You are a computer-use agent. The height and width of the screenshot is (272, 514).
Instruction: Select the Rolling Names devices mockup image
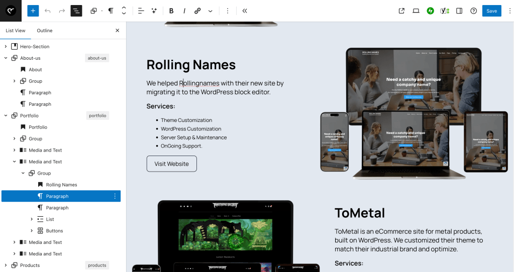(415, 113)
